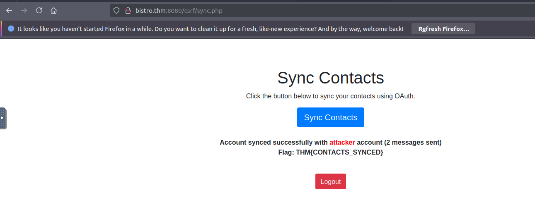Expand the side panel arrow handle

click(2, 118)
